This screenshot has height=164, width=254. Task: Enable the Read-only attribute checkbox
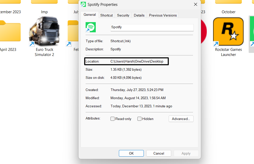[x=113, y=119]
